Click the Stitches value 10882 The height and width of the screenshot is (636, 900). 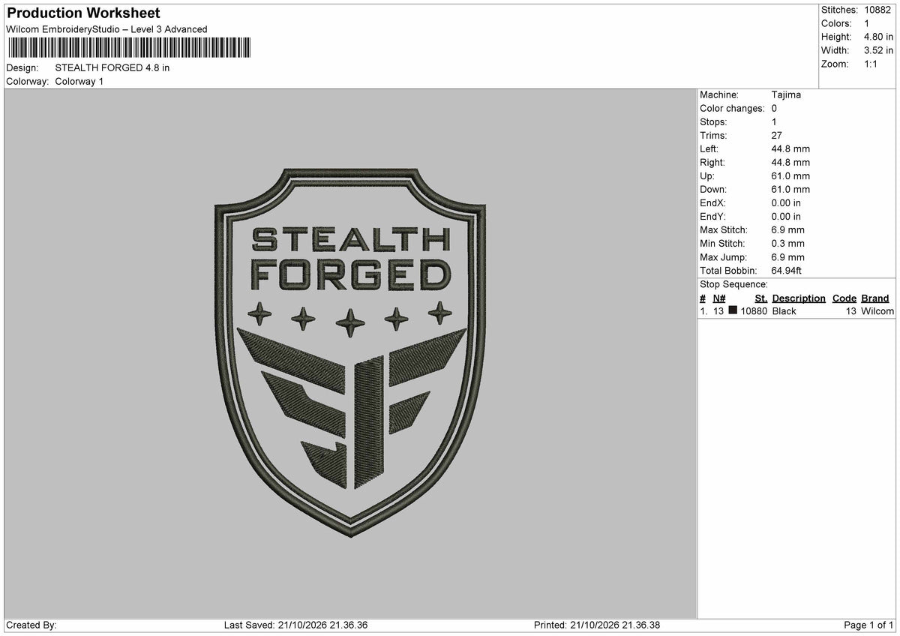(878, 10)
